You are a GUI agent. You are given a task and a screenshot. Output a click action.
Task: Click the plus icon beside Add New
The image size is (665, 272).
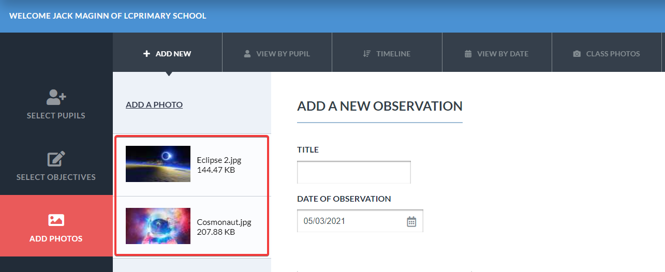pos(146,54)
